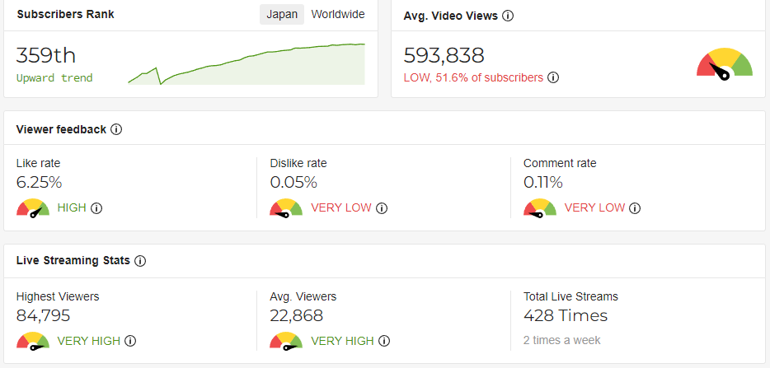Click the subscribers rank trend chart
The image size is (770, 368).
[x=246, y=63]
